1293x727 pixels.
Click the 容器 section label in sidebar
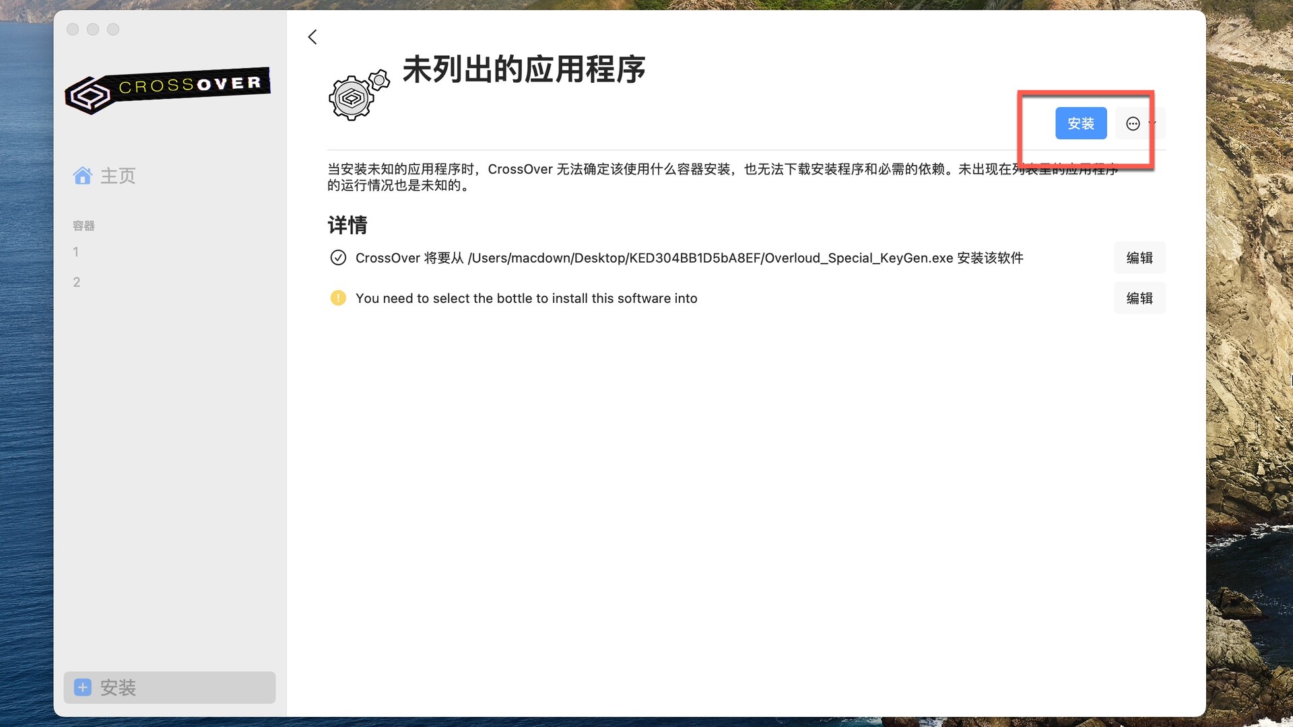point(84,226)
